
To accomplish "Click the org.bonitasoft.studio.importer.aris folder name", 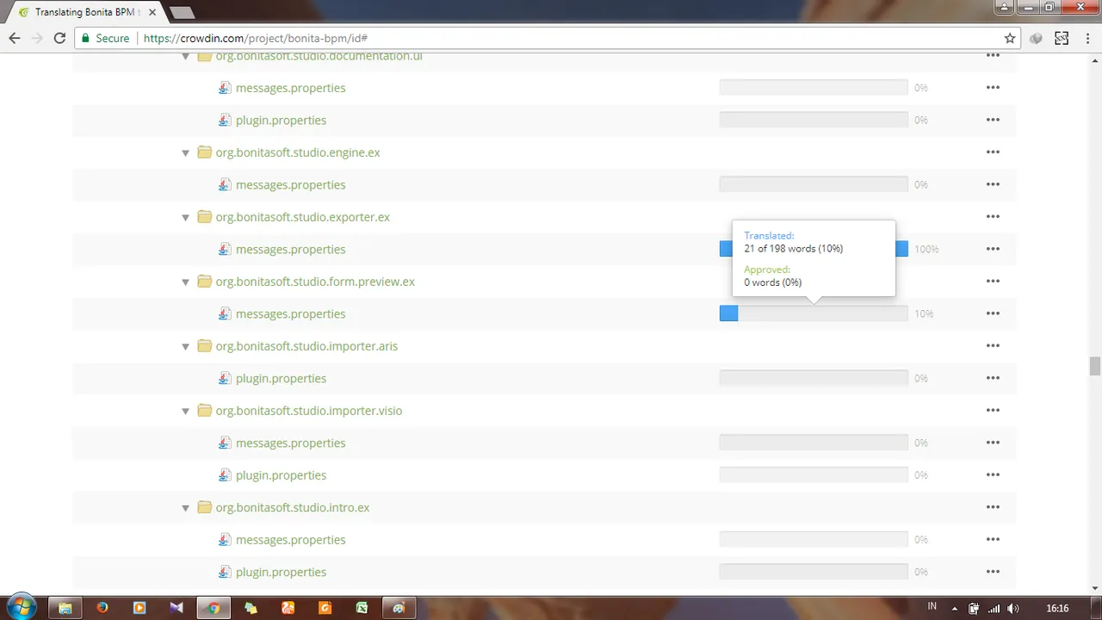I will [x=306, y=346].
